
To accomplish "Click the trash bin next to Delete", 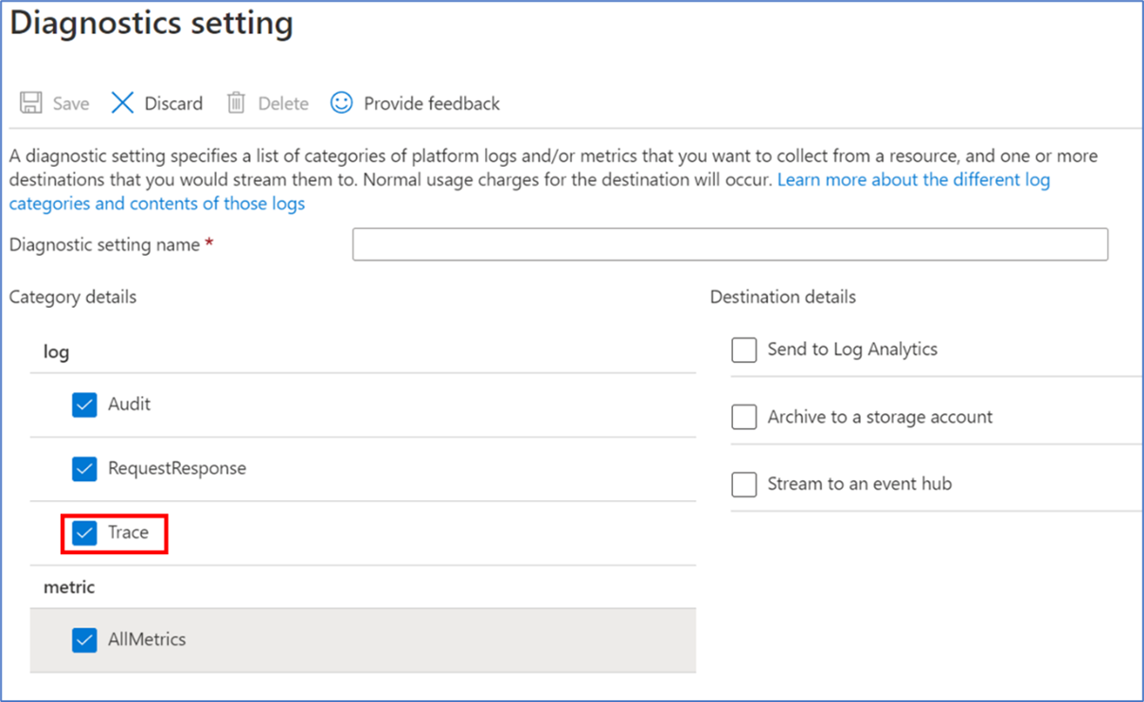I will pos(234,102).
